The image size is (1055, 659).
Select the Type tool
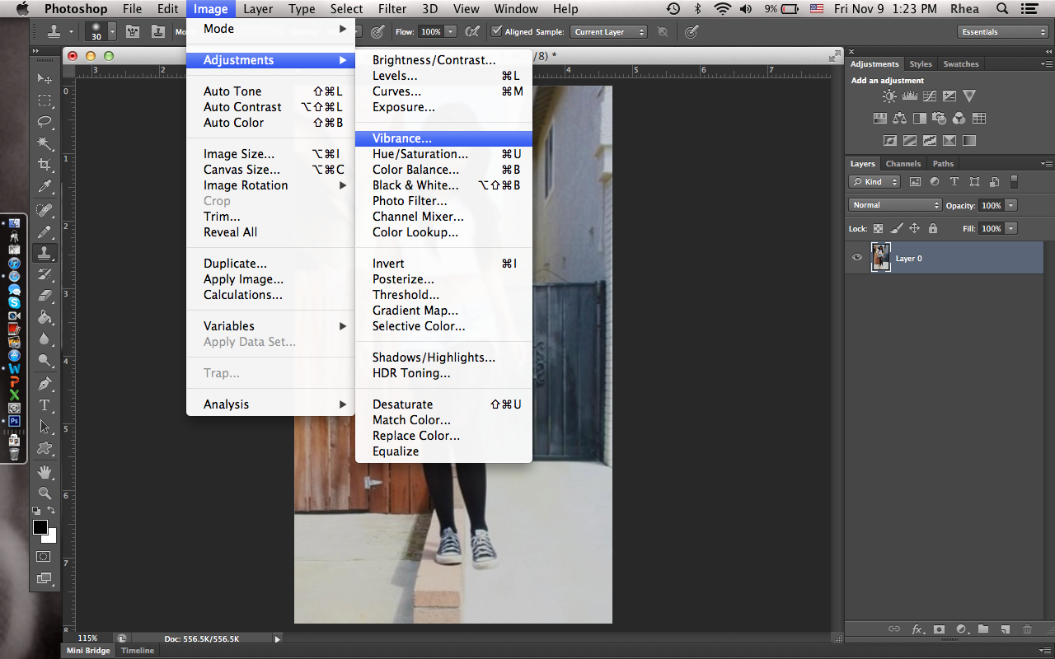click(x=45, y=405)
